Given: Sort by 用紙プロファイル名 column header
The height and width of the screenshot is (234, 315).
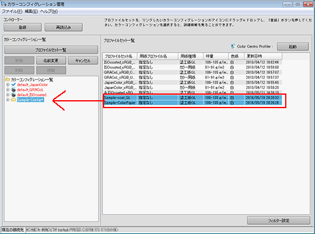Looking at the screenshot, I should 158,56.
